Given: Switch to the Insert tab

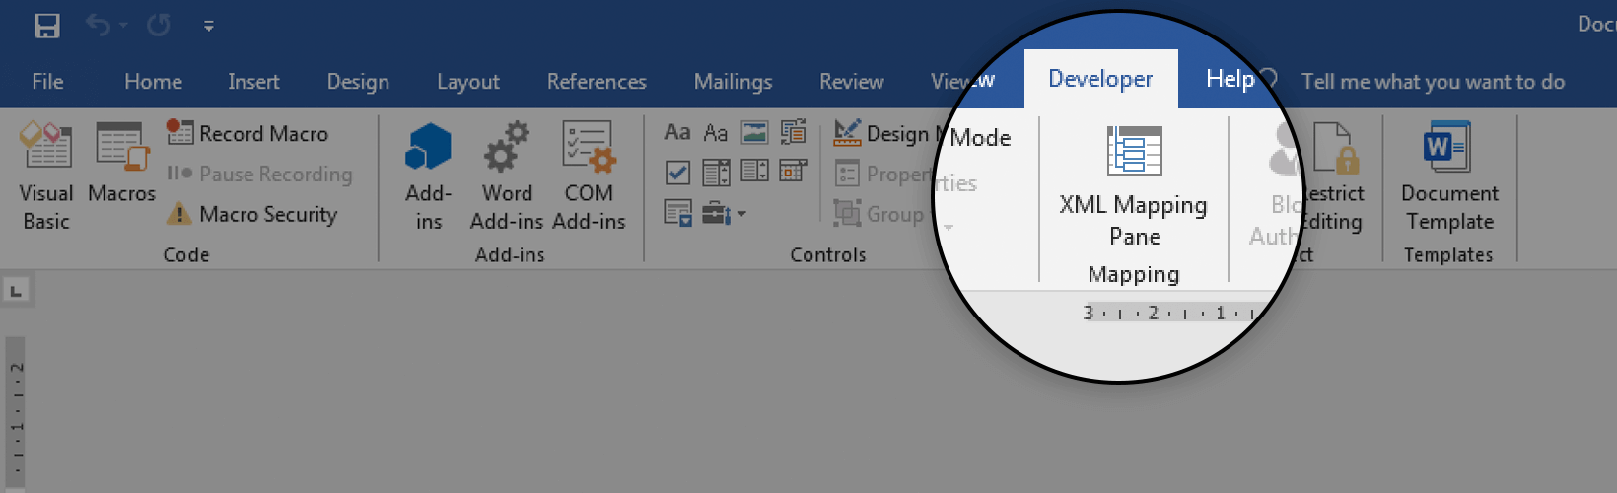Looking at the screenshot, I should point(253,82).
